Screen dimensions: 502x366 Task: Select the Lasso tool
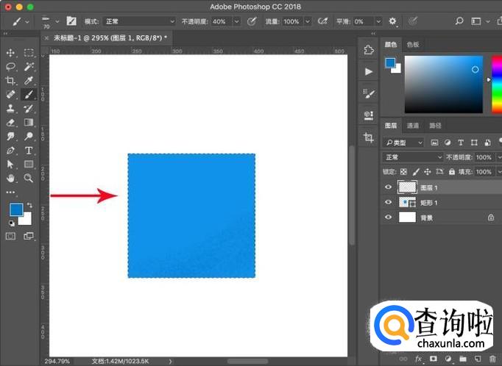point(11,66)
